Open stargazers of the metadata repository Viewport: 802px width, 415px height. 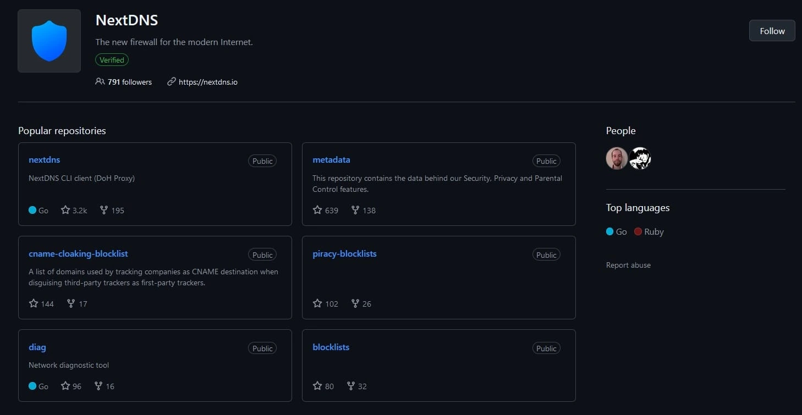325,210
